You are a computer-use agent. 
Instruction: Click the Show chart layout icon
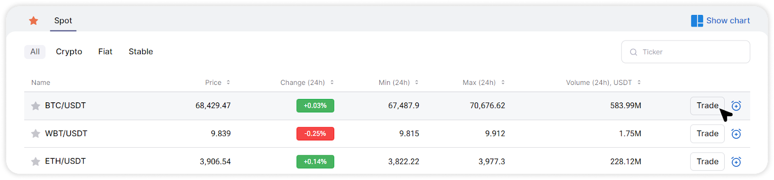(697, 21)
